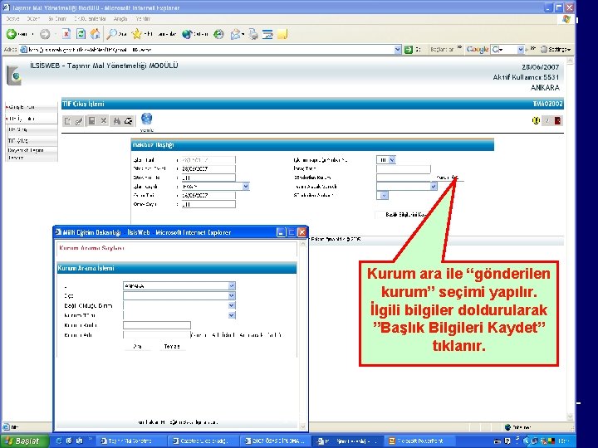
Task: Click the New record icon in TİF toolbar
Action: (x=67, y=121)
